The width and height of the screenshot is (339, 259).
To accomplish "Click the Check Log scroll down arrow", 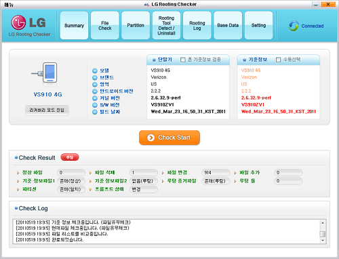I will click(323, 241).
